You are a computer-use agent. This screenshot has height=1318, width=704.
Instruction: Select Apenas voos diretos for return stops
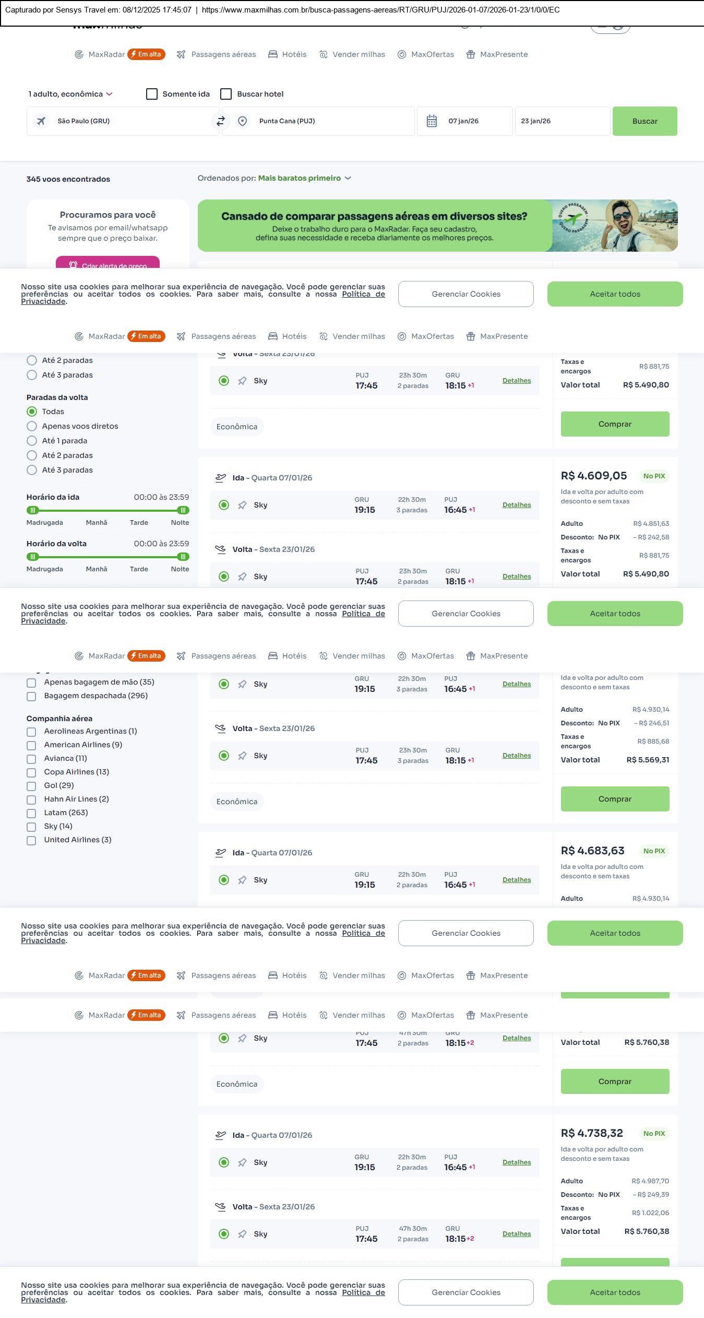click(32, 426)
